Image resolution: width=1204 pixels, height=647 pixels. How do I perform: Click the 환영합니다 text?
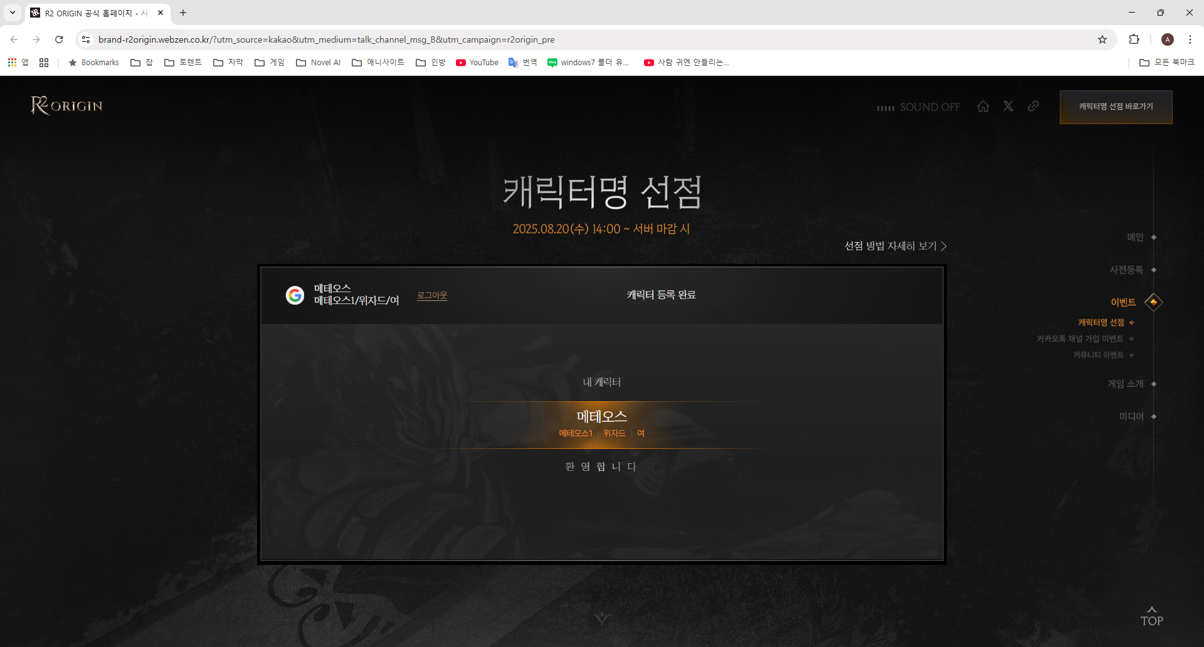(x=601, y=466)
